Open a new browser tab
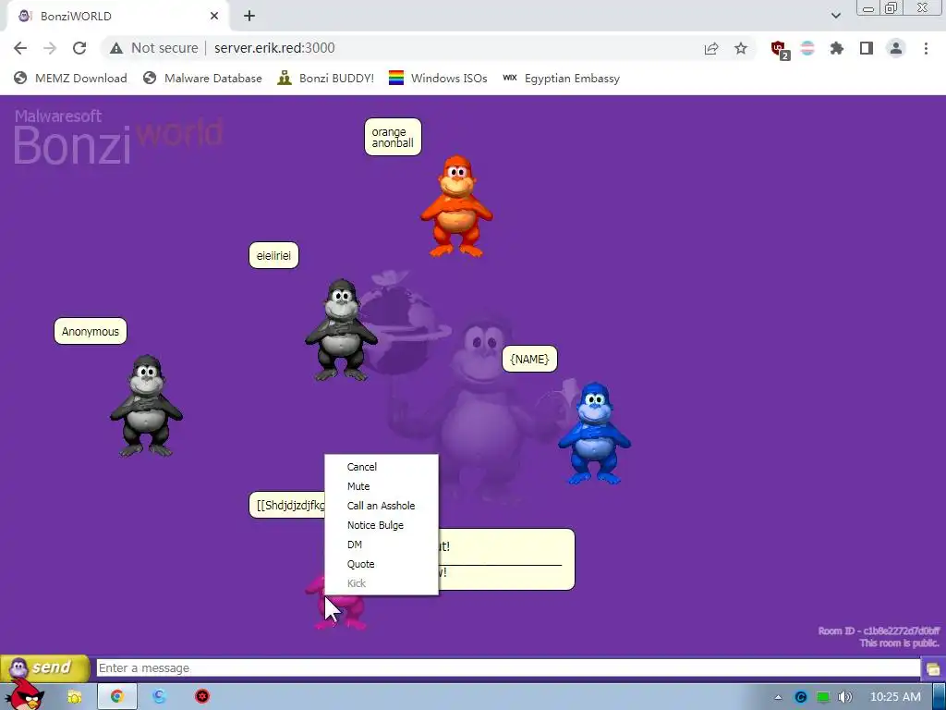Viewport: 946px width, 710px height. click(x=249, y=17)
